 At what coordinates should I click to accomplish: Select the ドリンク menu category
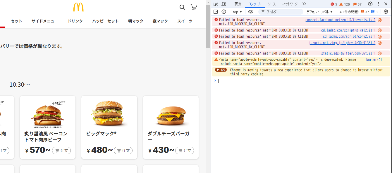75,21
